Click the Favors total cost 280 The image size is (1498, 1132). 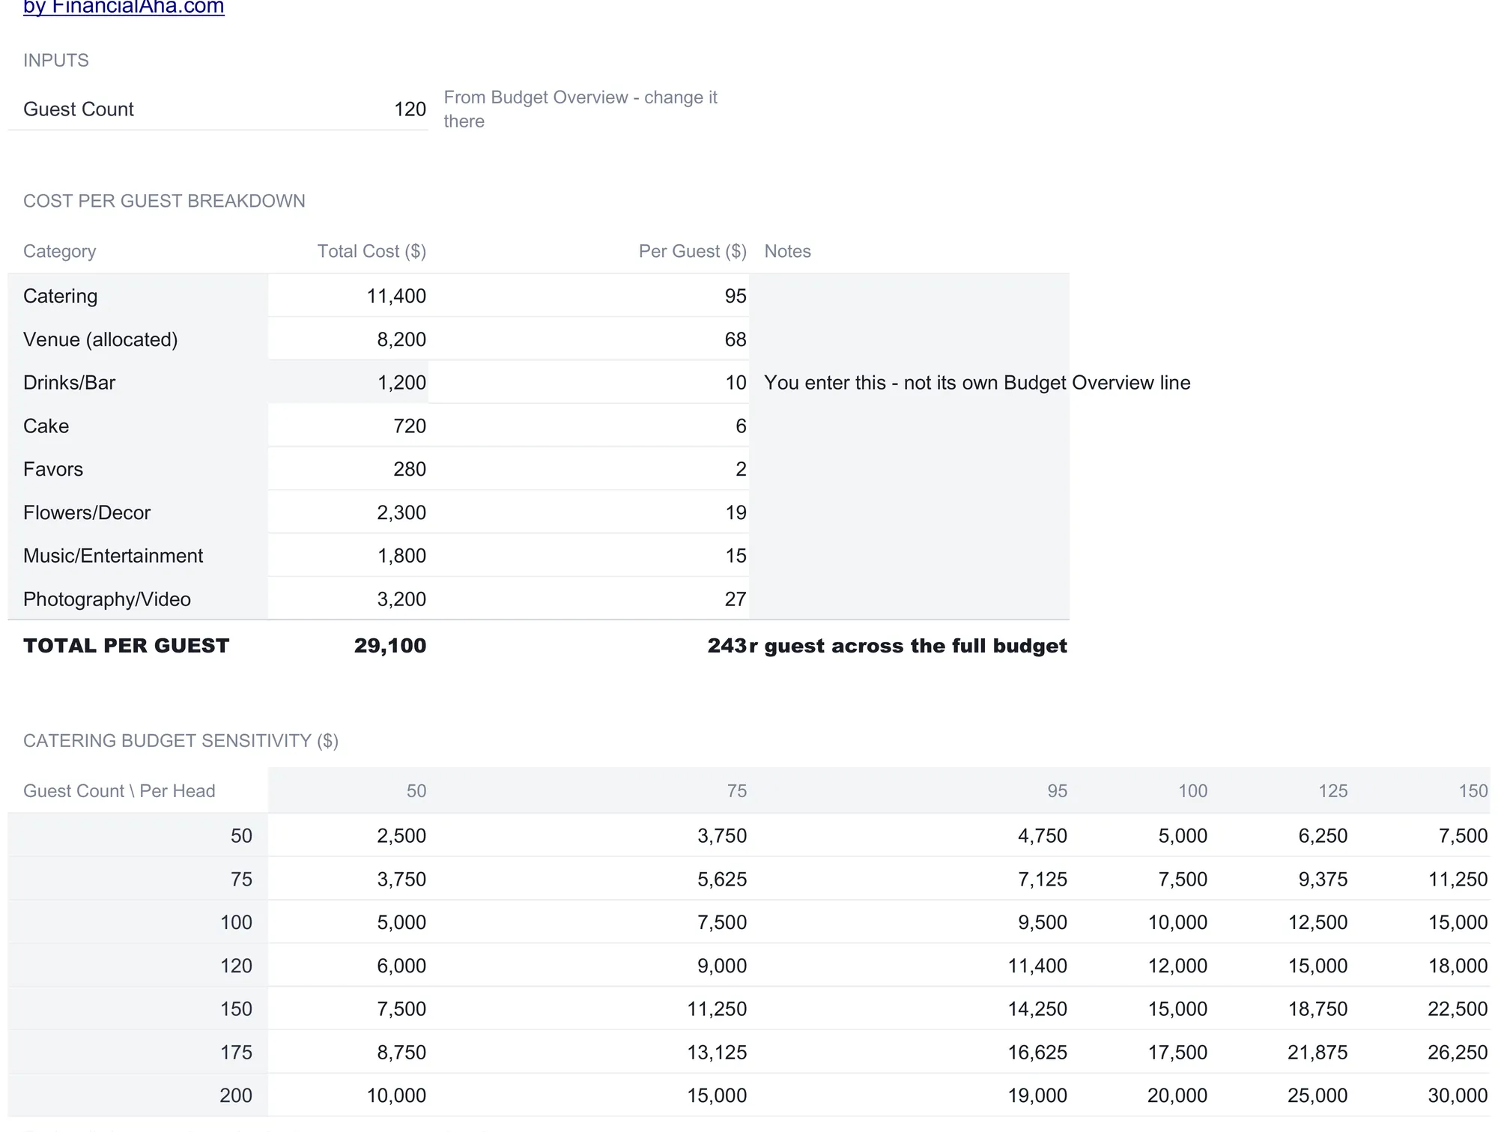click(410, 470)
